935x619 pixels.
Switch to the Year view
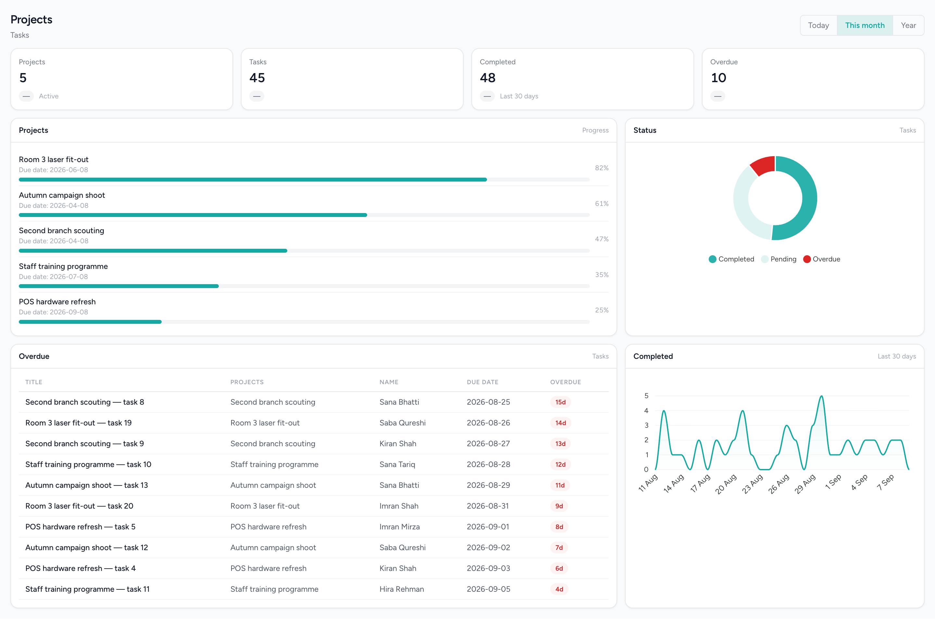(x=908, y=25)
